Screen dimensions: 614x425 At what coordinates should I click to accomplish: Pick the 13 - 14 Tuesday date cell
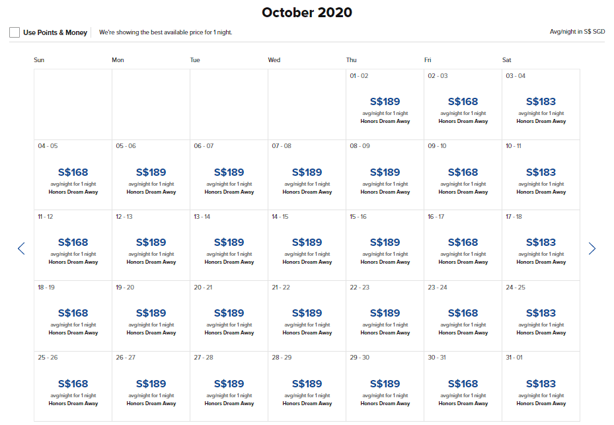[229, 245]
